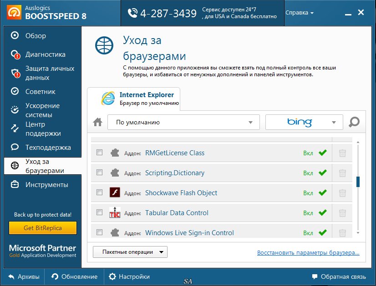Open the По умолчанию home page dropdown
Screen dimensions: 376x286
[x=183, y=122]
